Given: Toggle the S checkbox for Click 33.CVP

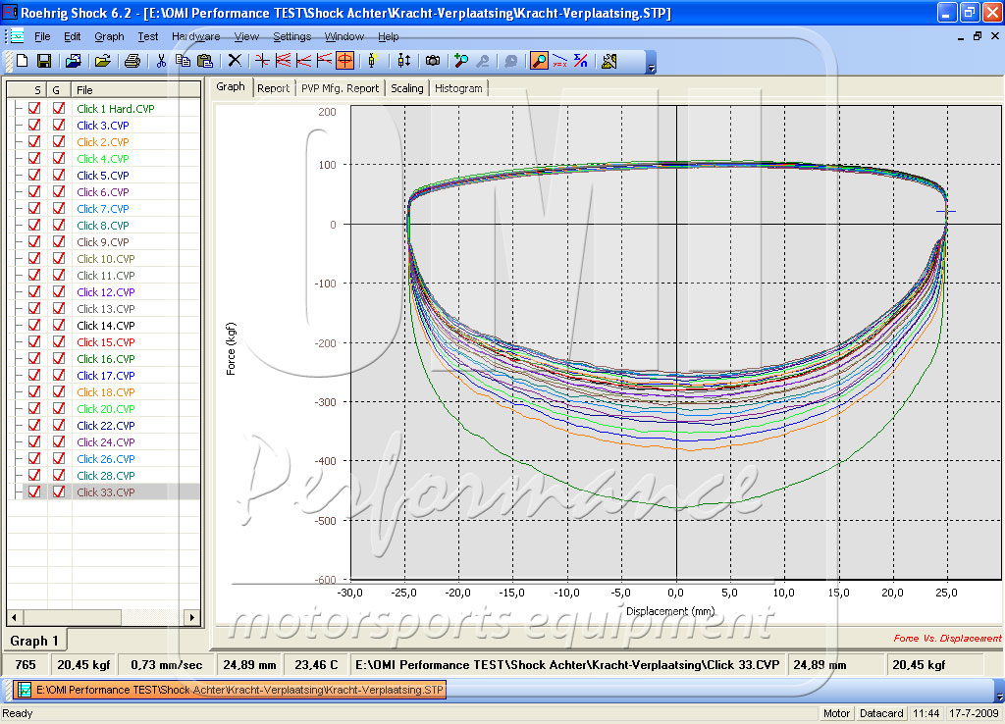Looking at the screenshot, I should point(34,492).
